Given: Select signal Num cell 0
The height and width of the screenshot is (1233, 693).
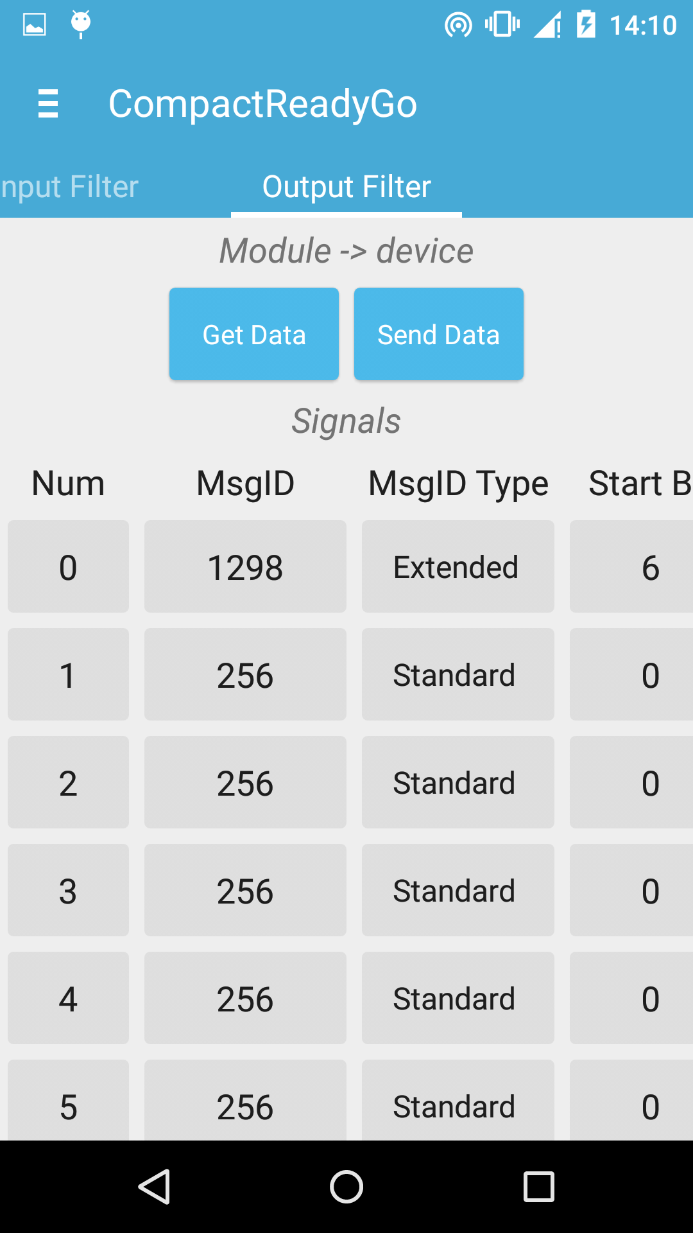Looking at the screenshot, I should pyautogui.click(x=68, y=566).
